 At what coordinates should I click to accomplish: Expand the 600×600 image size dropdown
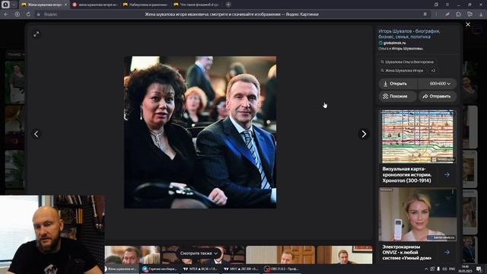click(438, 84)
